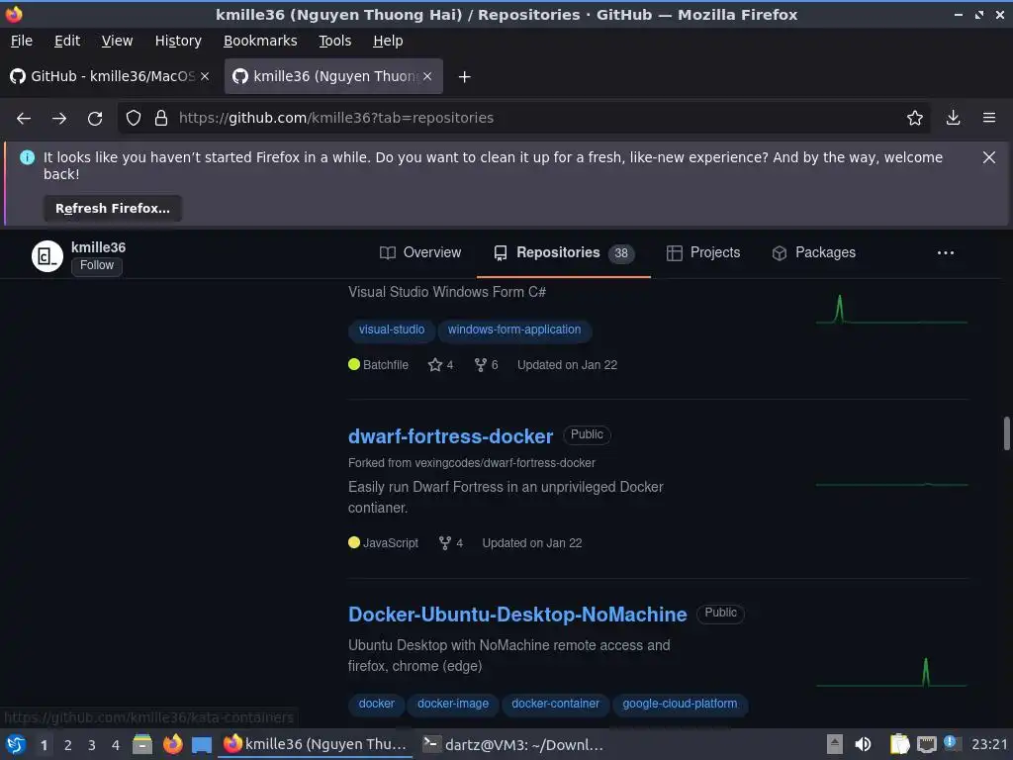1013x760 pixels.
Task: Open the Tools menu
Action: pos(334,41)
